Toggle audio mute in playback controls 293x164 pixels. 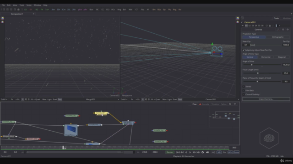coord(207,152)
